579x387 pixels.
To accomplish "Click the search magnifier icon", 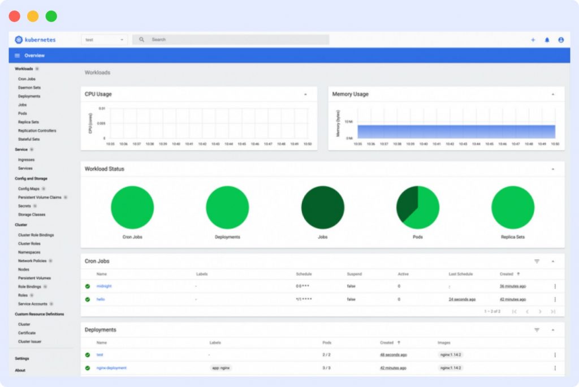I will click(141, 40).
